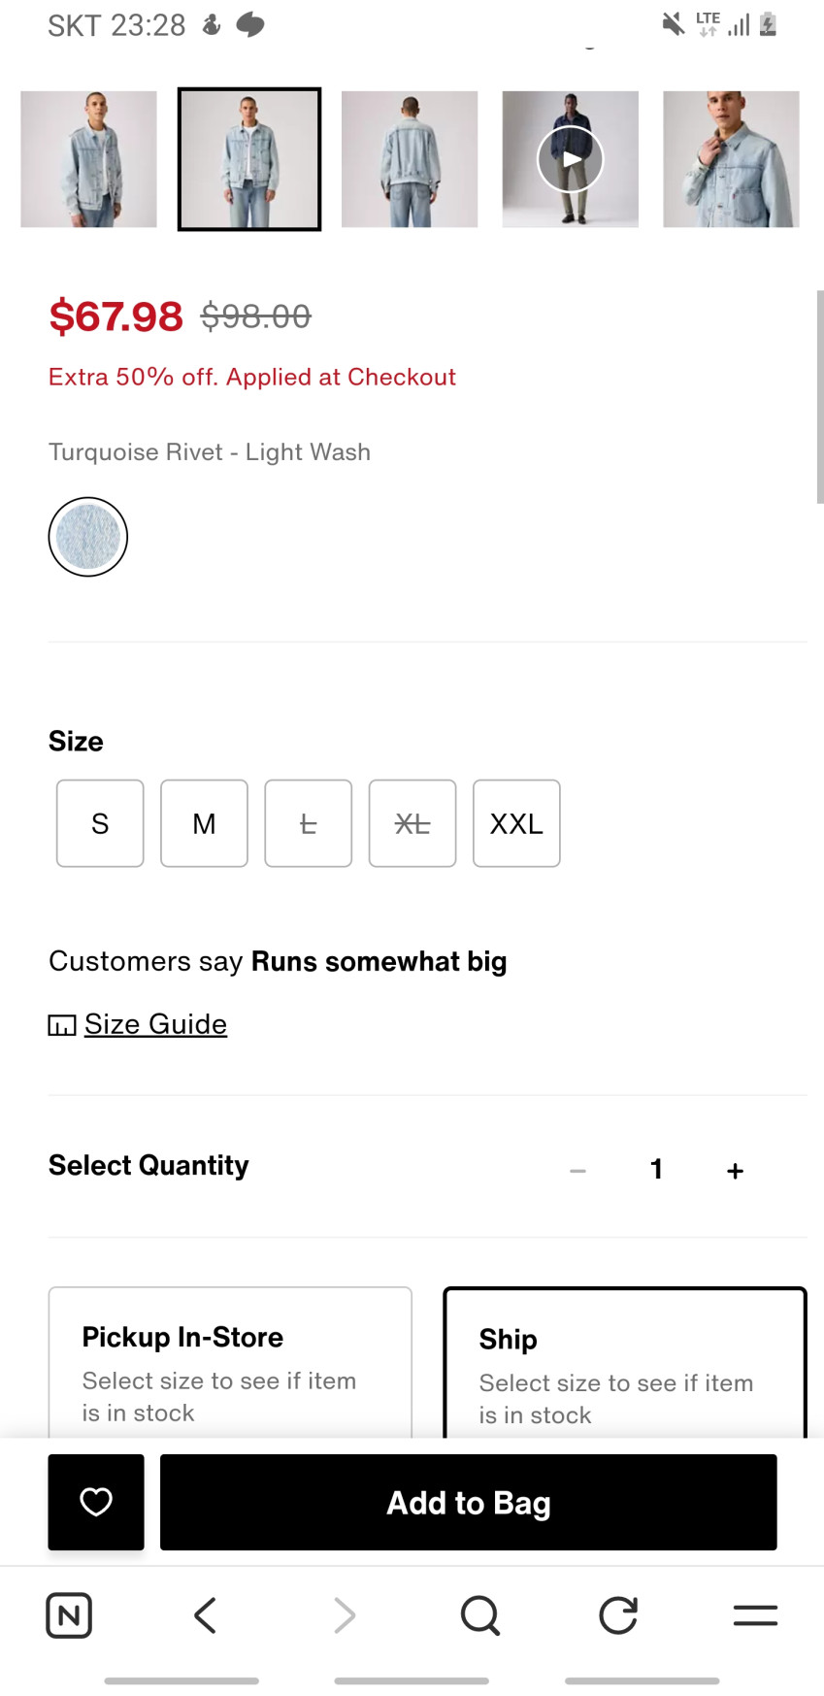Open the close-up jacket thumbnail
Screen dimensions: 824x1696
point(731,159)
